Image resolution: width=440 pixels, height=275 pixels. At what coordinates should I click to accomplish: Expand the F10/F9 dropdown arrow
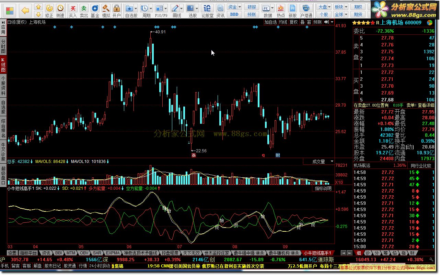pos(166,8)
